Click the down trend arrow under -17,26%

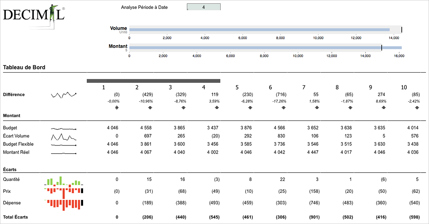(x=284, y=107)
